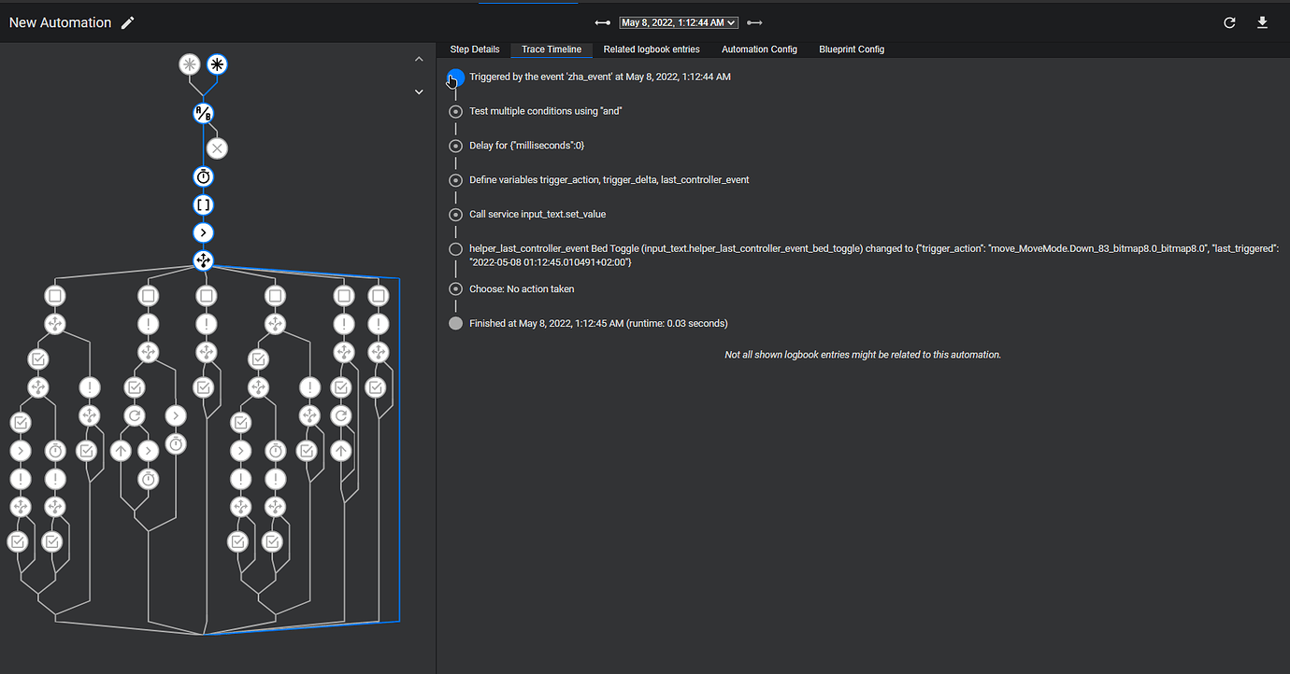Go to the previous trace arrow
This screenshot has width=1290, height=674.
click(603, 22)
